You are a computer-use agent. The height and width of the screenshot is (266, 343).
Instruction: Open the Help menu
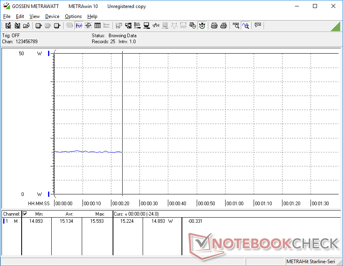point(92,16)
